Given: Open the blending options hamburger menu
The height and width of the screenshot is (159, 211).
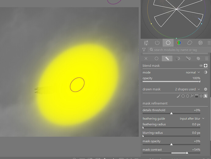Looking at the screenshot, I should [206, 59].
